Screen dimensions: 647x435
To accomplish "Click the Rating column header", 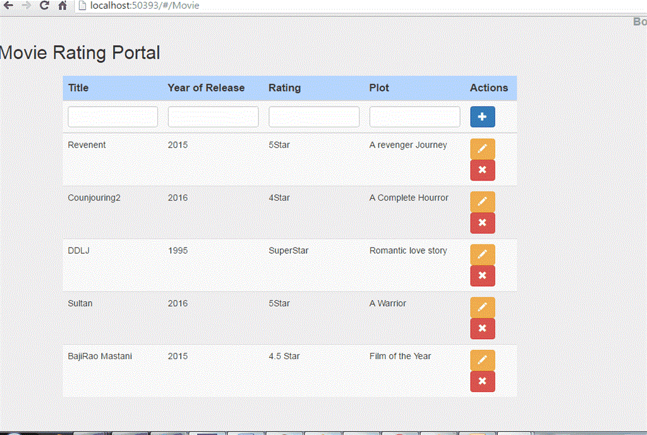I will click(285, 88).
